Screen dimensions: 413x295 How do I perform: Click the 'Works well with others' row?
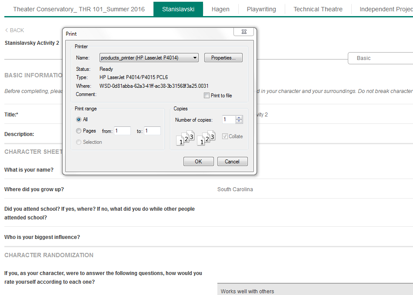click(x=315, y=289)
